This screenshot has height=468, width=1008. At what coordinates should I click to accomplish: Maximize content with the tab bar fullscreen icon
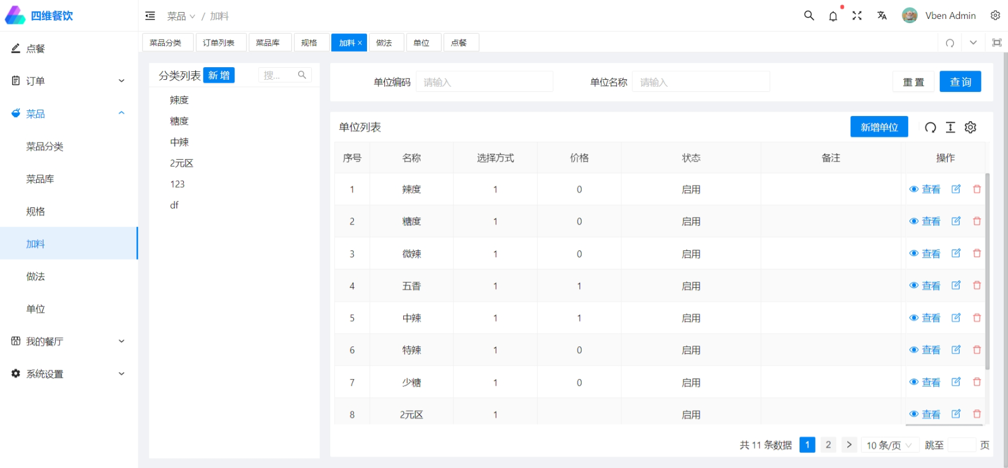[997, 42]
